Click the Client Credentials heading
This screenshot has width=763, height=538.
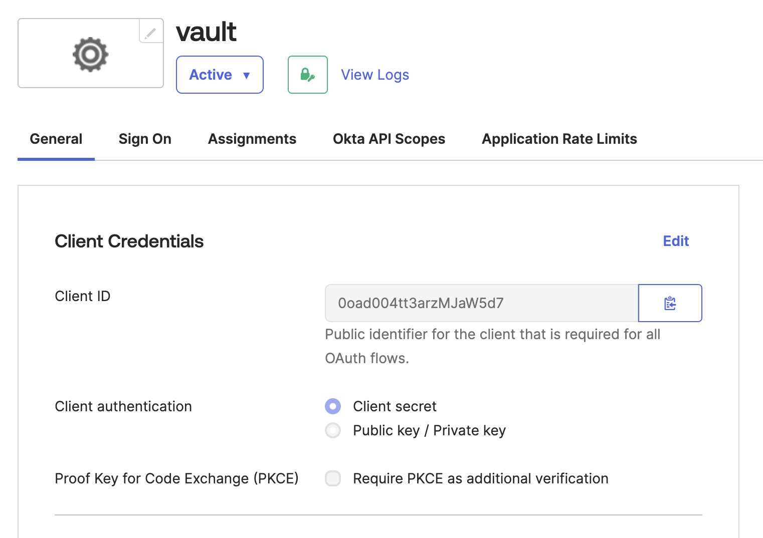(x=129, y=241)
